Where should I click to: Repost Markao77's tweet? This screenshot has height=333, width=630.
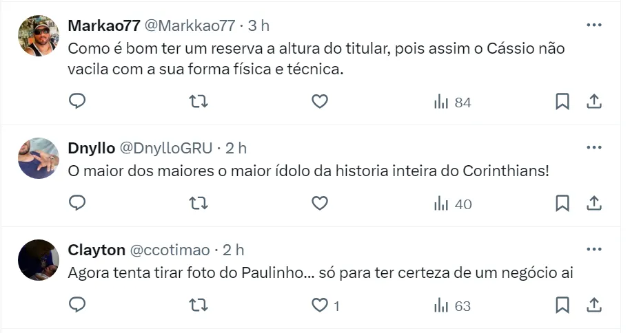[x=198, y=102]
